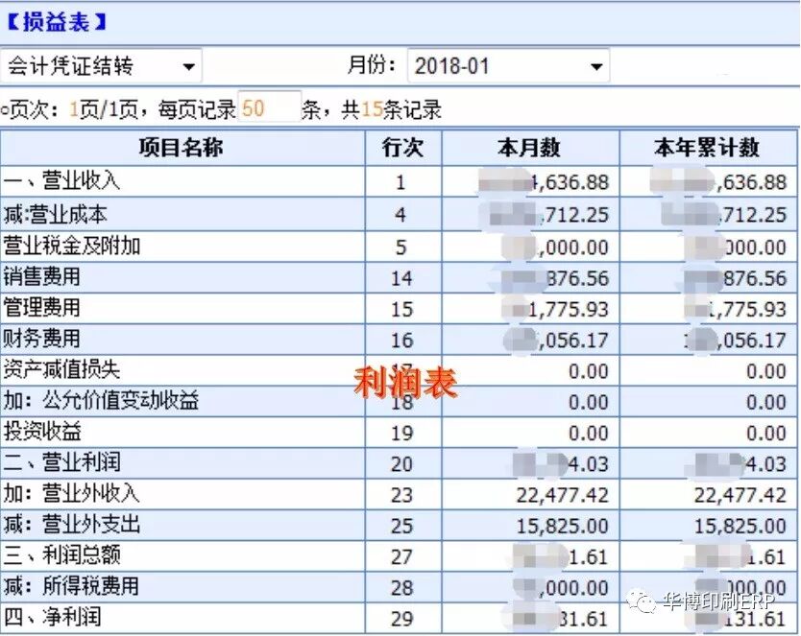This screenshot has width=801, height=636.
Task: Click the 共15条记录 record count text
Action: pyautogui.click(x=391, y=109)
